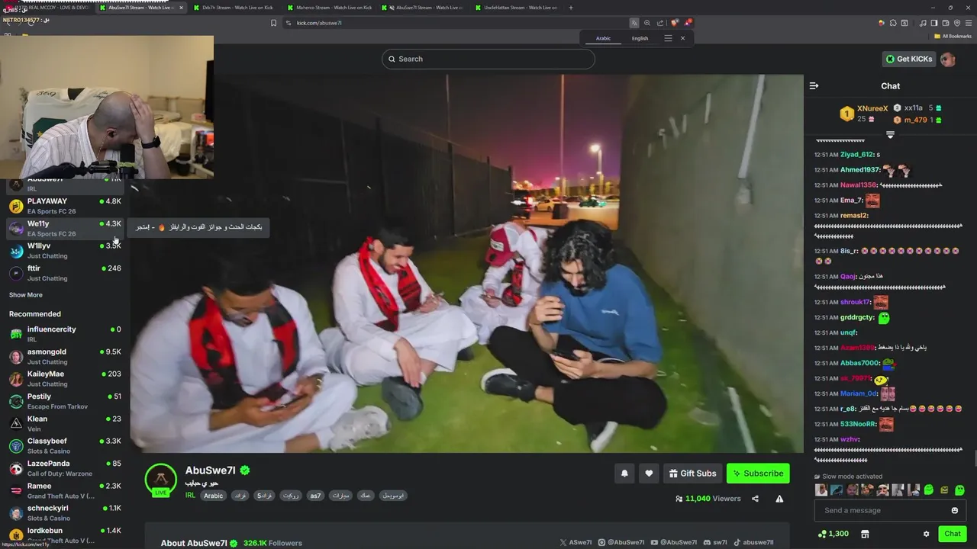Click the Brave Shields lion icon
Image resolution: width=977 pixels, height=549 pixels.
pyautogui.click(x=674, y=23)
